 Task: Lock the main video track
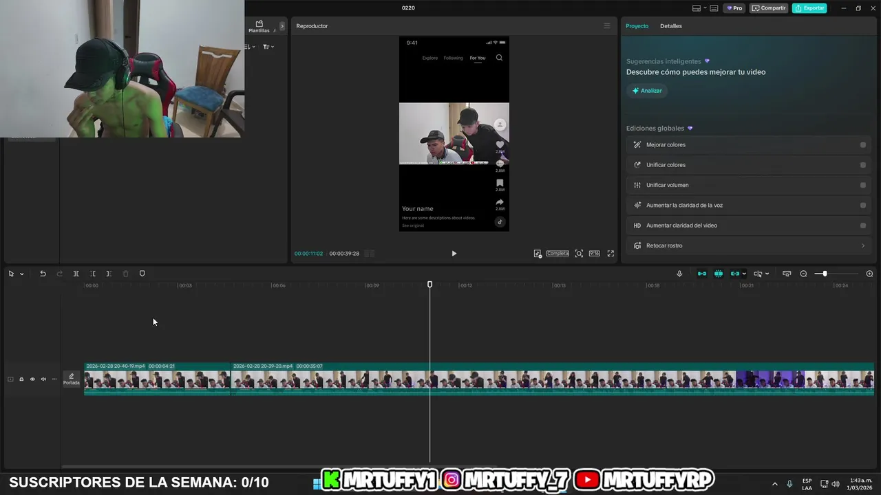[x=21, y=379]
